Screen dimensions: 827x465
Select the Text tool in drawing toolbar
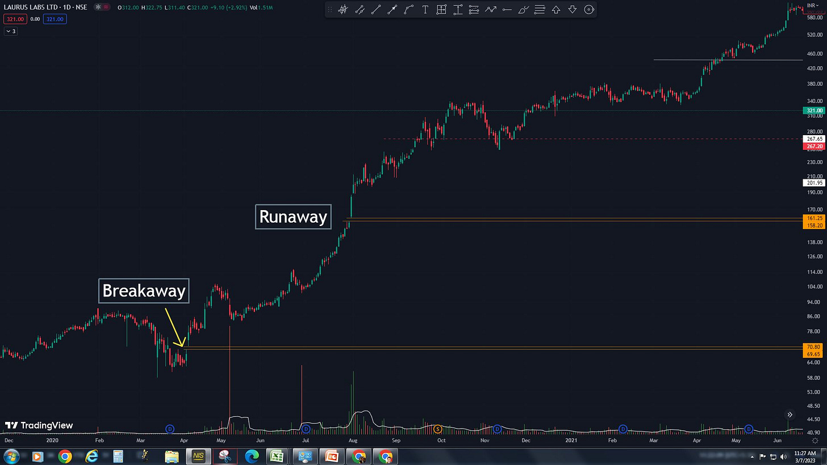tap(425, 10)
